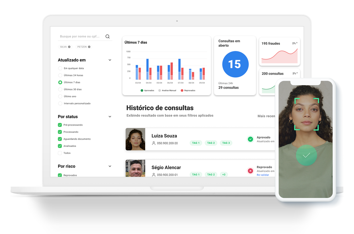The height and width of the screenshot is (234, 354).
Task: Open the Mais recentes sort dropdown
Action: [x=266, y=116]
